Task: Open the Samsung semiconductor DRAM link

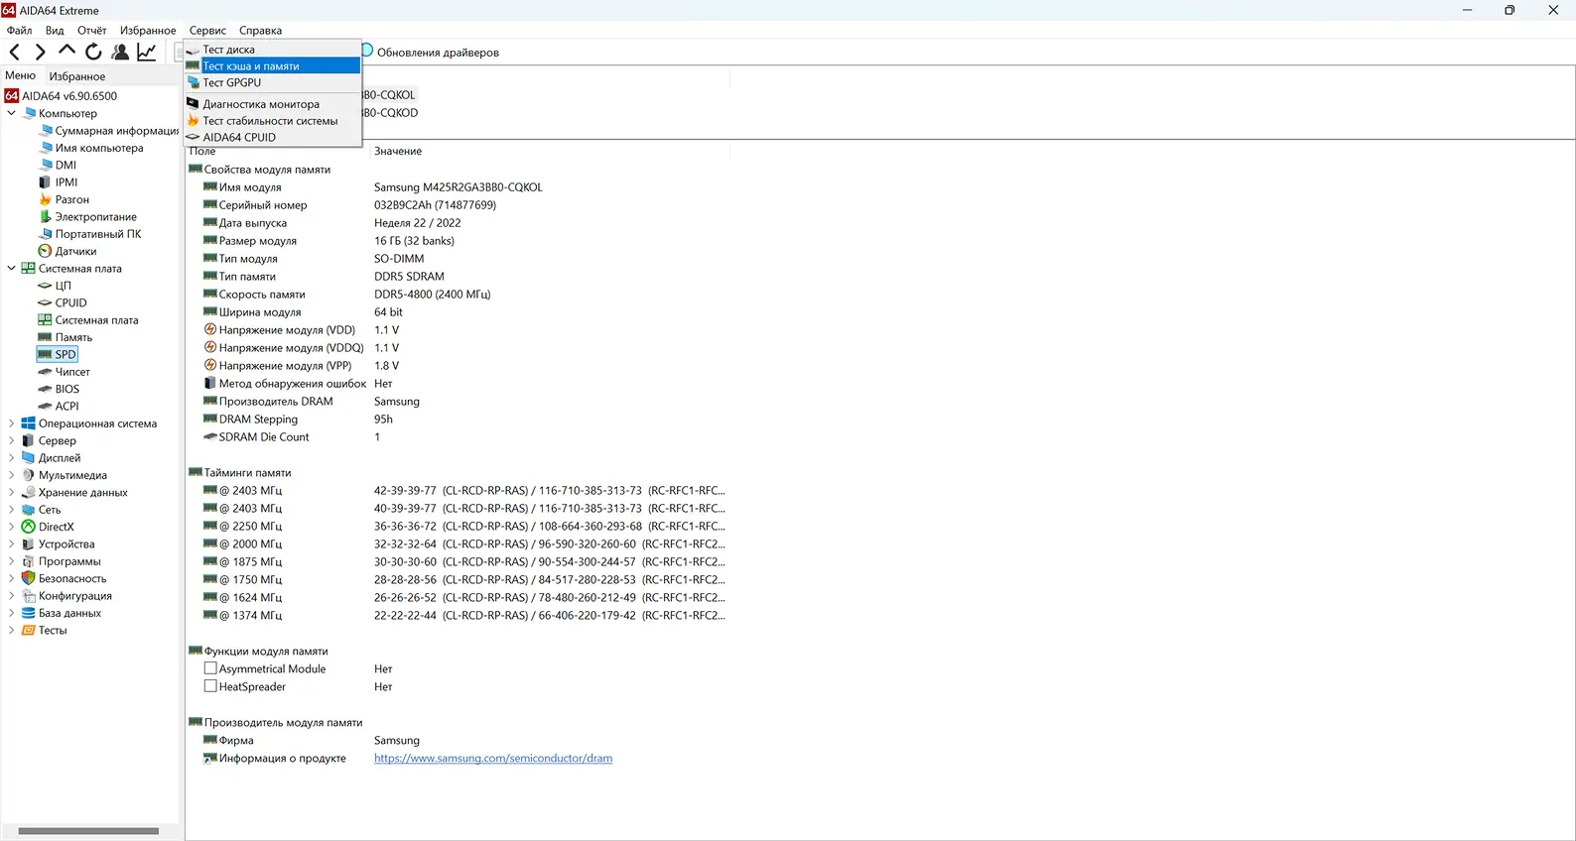Action: [x=492, y=759]
